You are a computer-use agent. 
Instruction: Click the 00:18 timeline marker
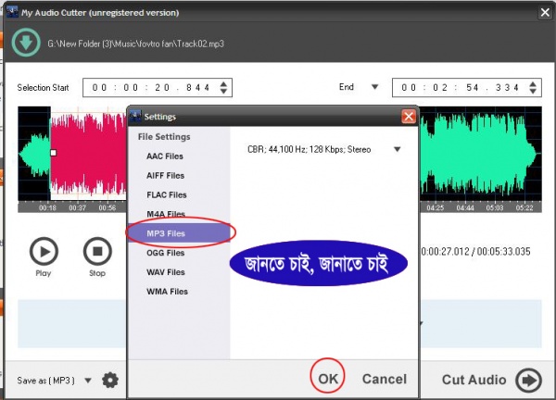coord(47,207)
